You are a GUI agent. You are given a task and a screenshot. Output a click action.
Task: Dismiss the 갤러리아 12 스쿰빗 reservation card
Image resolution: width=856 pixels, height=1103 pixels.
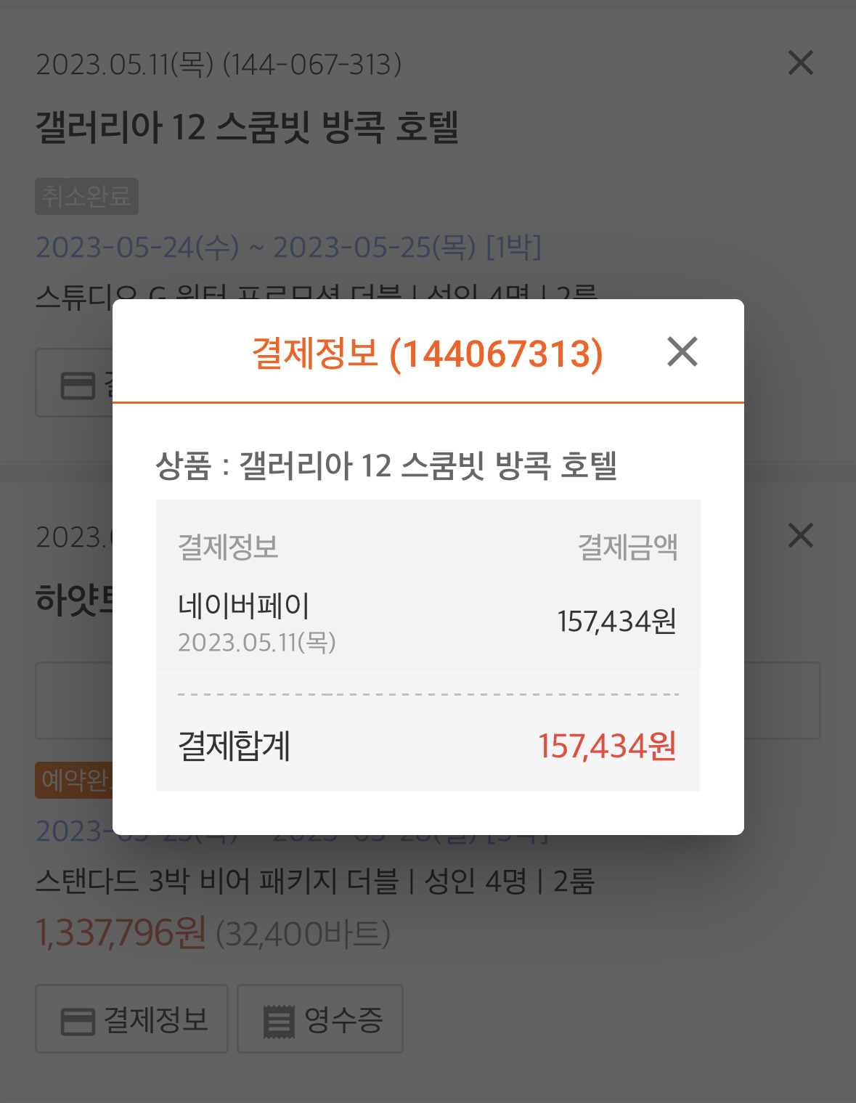(x=800, y=63)
